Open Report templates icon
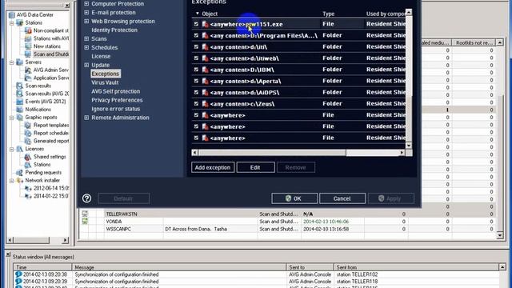The image size is (512, 288). tap(28, 125)
